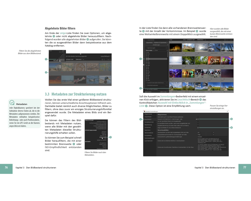
Task: Click the green checkmark Metadaten icon
Action: pos(12,103)
